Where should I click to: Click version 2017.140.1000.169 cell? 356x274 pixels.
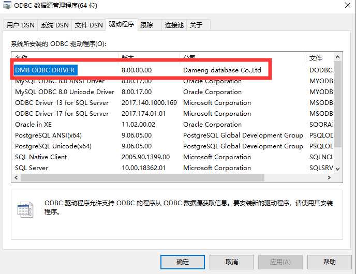[149, 103]
